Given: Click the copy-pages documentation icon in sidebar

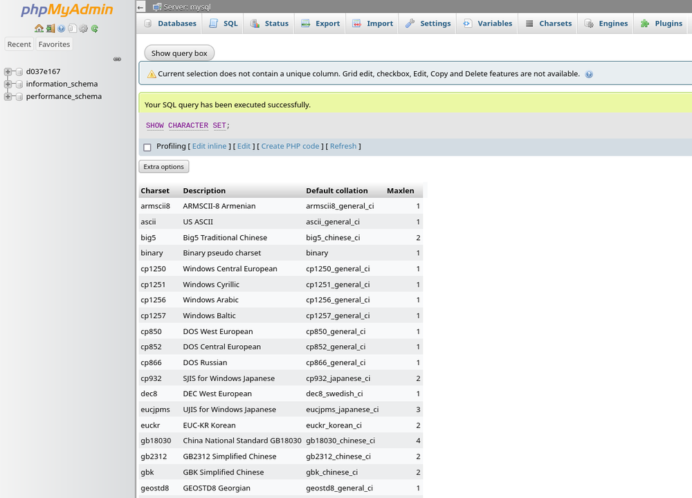Looking at the screenshot, I should point(72,28).
